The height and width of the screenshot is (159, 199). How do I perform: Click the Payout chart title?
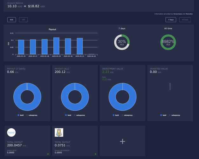pos(52,29)
